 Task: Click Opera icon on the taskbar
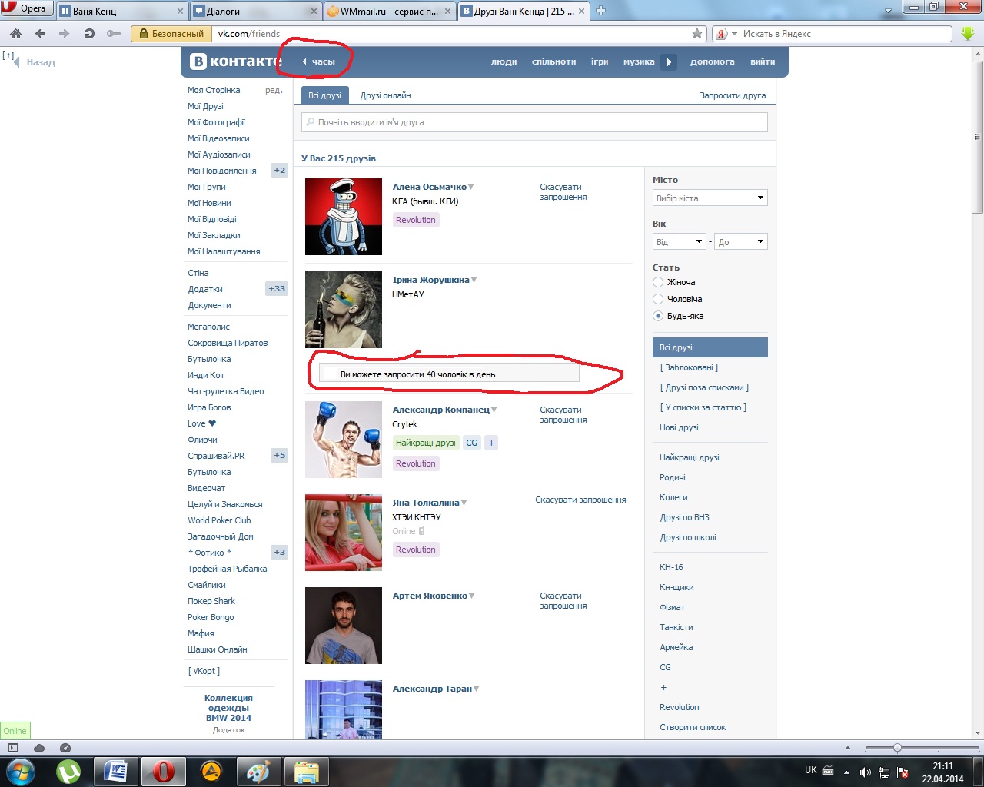click(x=163, y=772)
